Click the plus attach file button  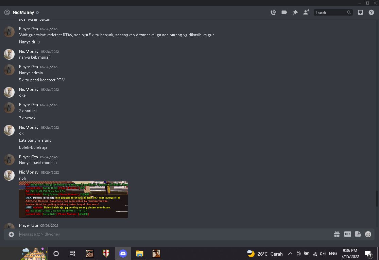tap(11, 234)
